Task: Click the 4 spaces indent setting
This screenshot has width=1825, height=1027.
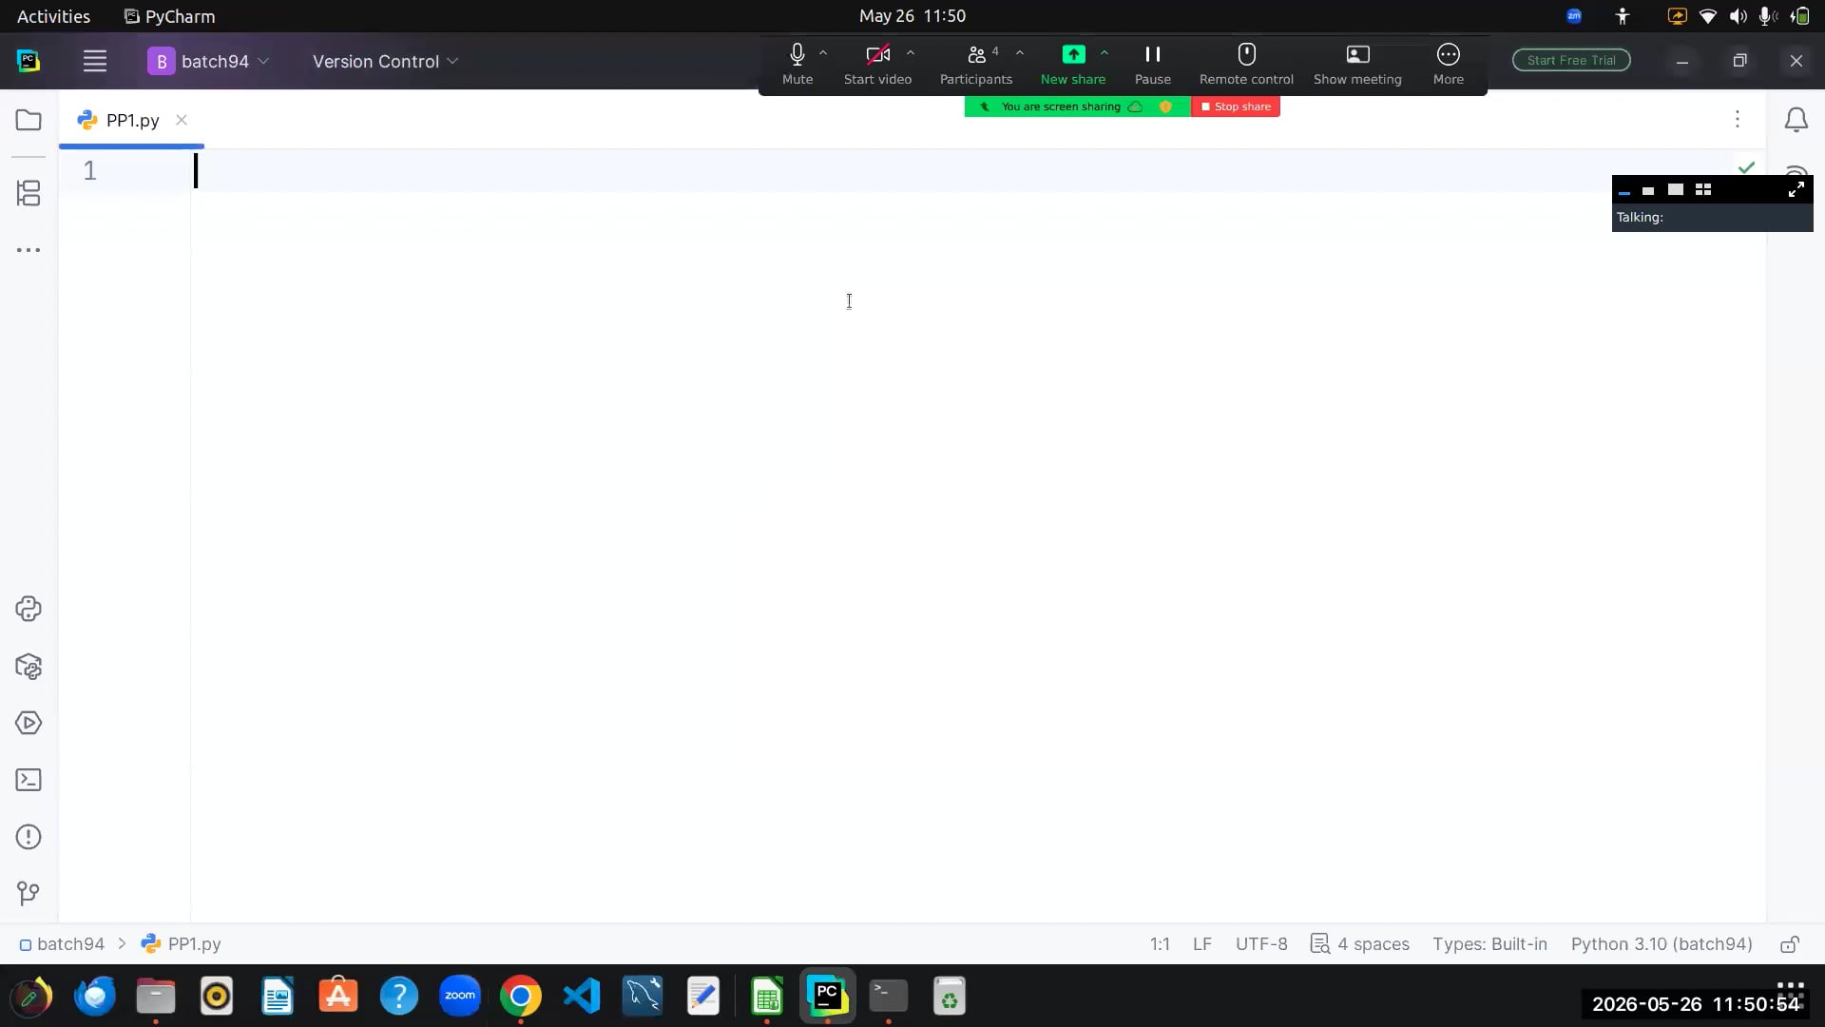Action: [x=1360, y=944]
